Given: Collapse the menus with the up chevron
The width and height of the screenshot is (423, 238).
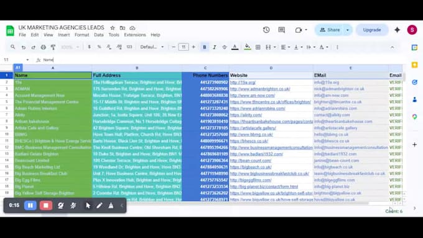Looking at the screenshot, I should (x=393, y=47).
